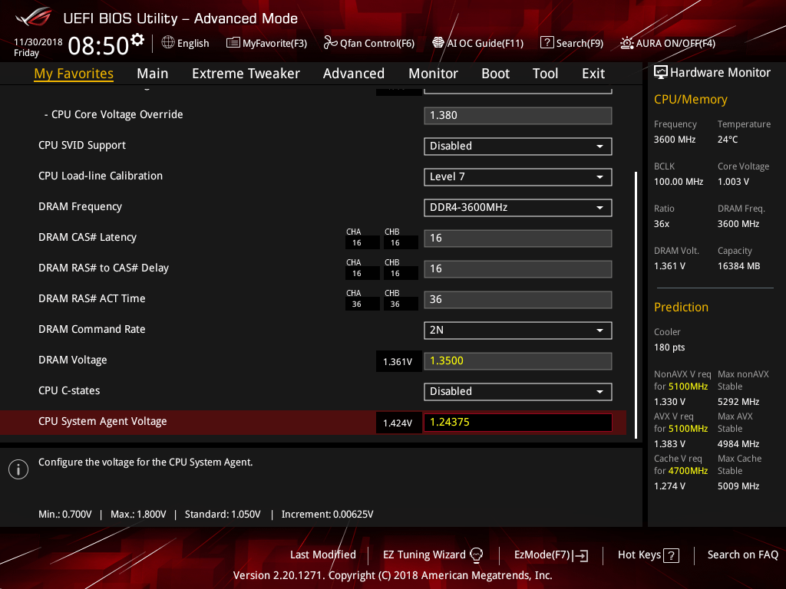Select the CPU System Agent Voltage label
This screenshot has width=786, height=589.
click(x=102, y=422)
